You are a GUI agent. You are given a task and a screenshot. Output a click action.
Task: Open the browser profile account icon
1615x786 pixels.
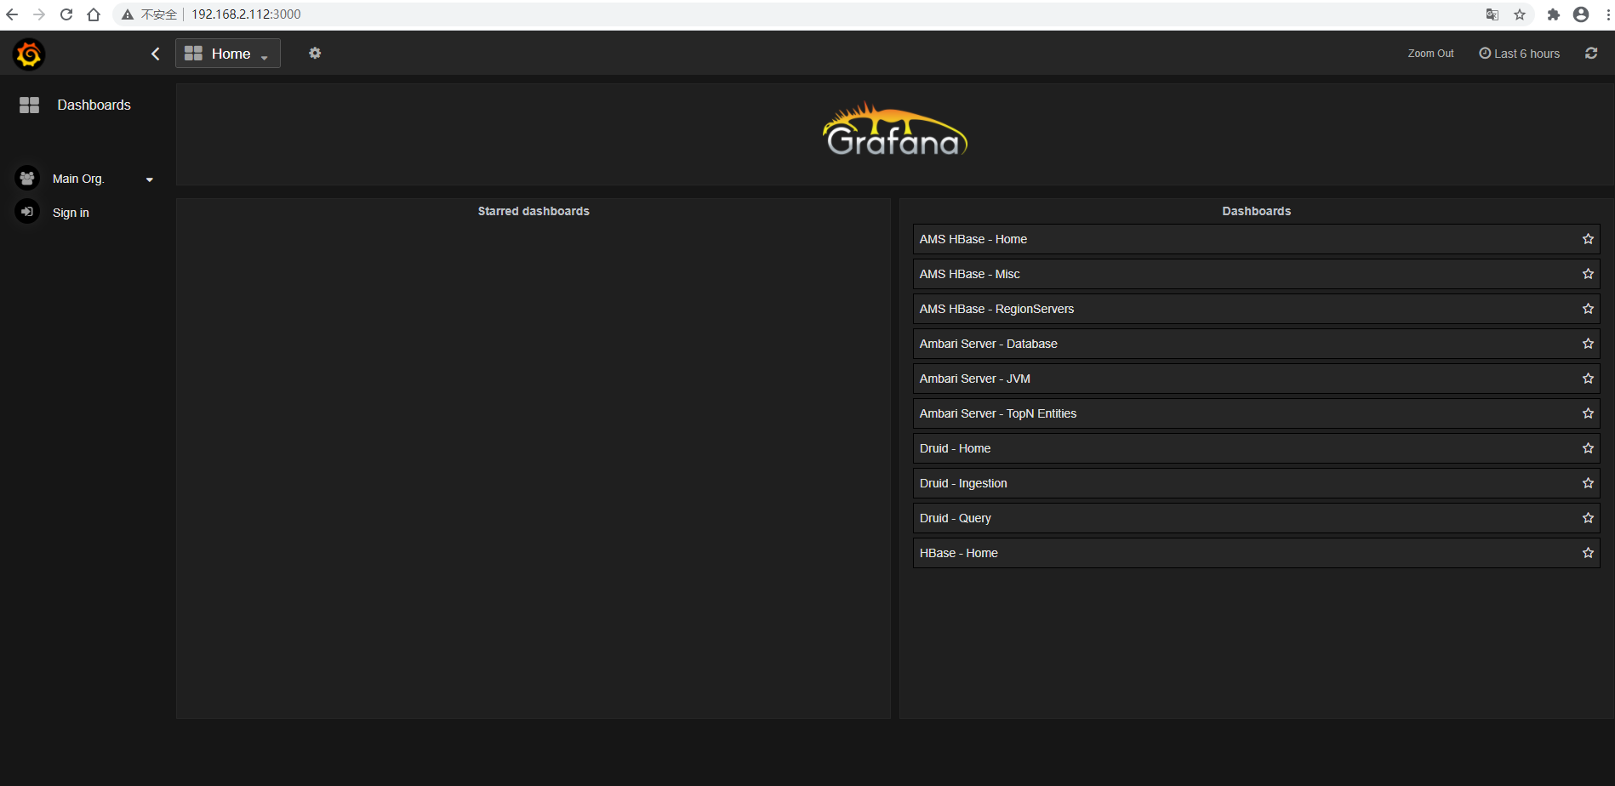1581,14
